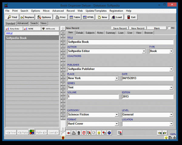Screen dimensions: 182x145
Task: Click the colorful grid icon between PgUp and PgDn
Action: (x=32, y=133)
